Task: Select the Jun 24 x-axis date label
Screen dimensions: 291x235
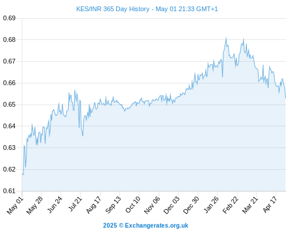Action: click(x=55, y=204)
